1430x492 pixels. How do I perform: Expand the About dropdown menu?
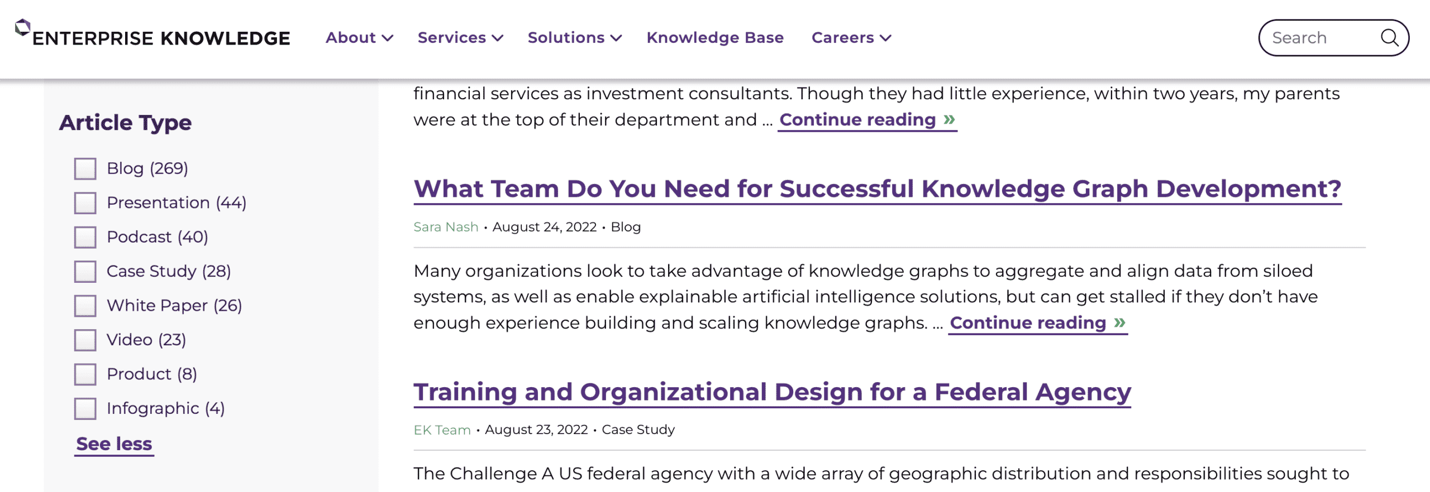359,38
